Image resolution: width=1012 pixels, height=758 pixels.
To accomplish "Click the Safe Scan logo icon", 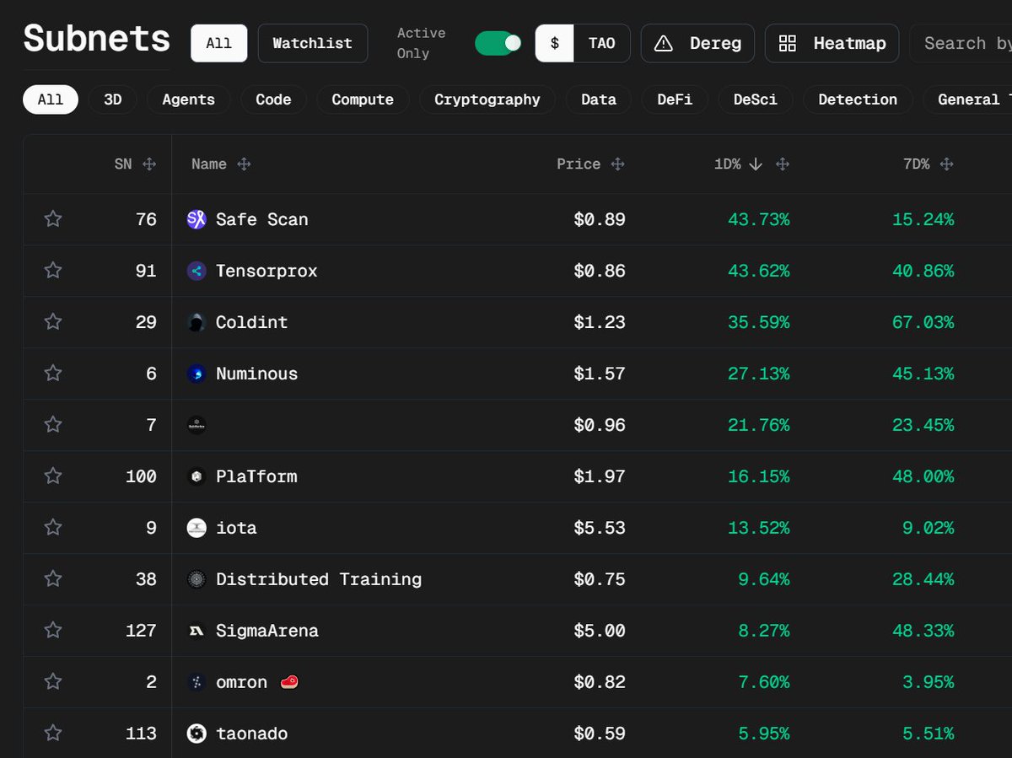I will (196, 219).
